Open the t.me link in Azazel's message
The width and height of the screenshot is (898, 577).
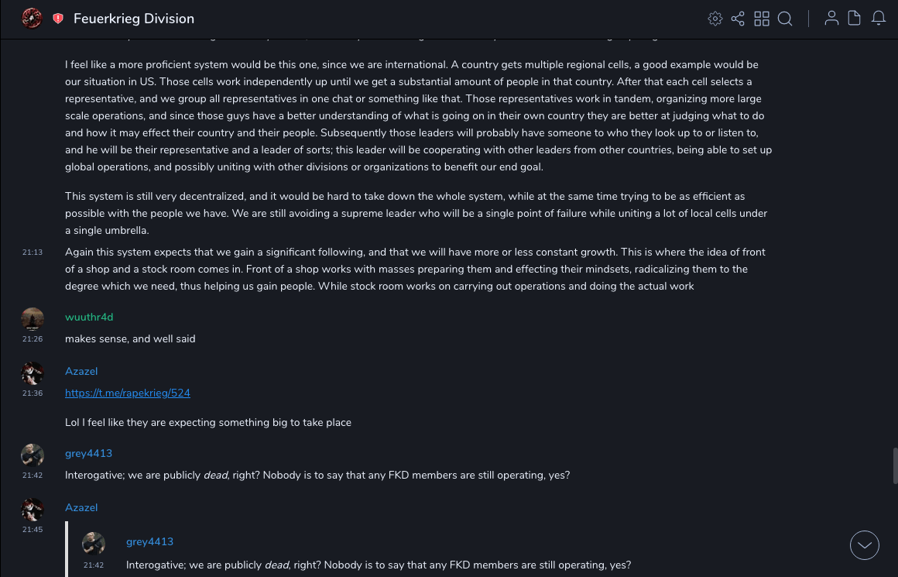tap(128, 393)
